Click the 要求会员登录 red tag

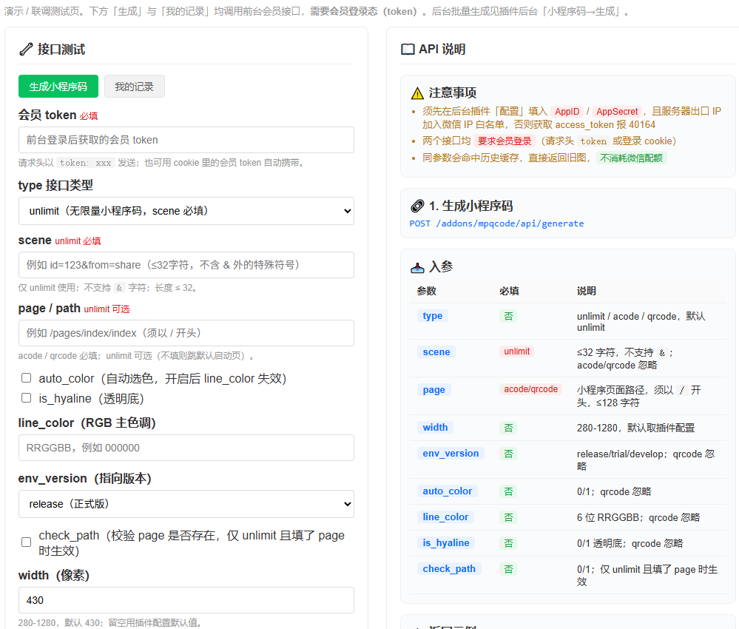pos(505,141)
